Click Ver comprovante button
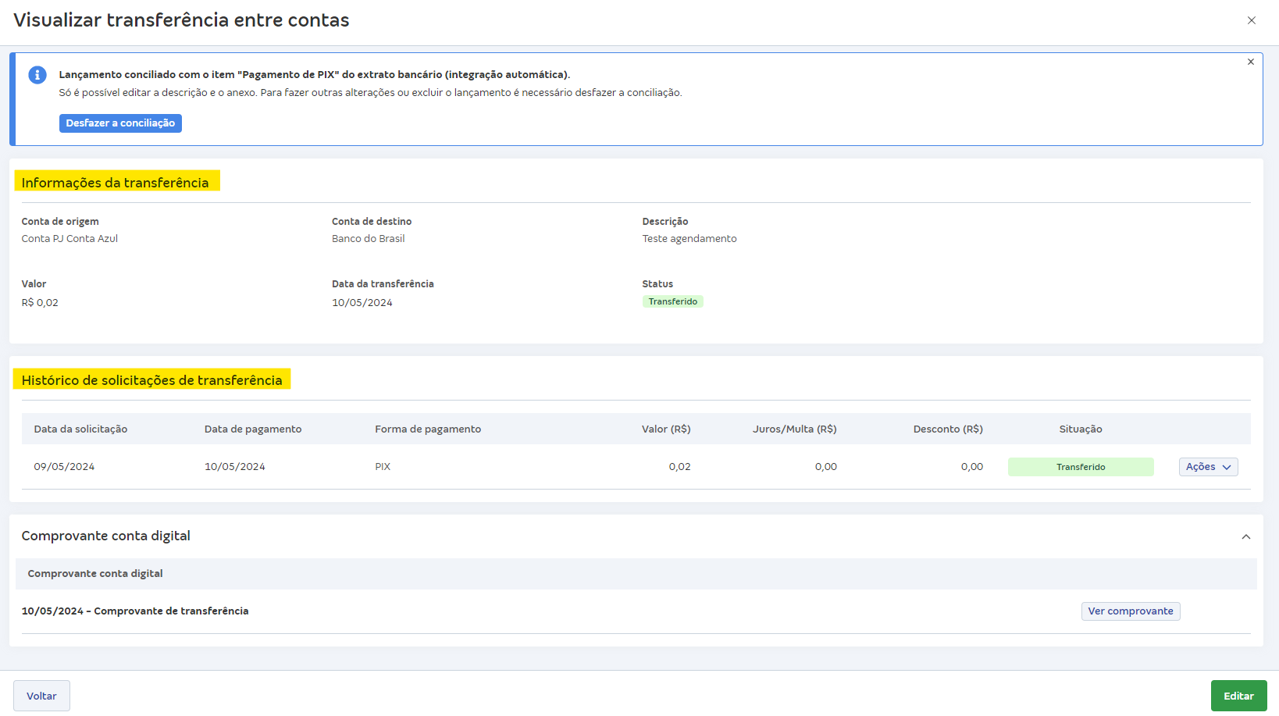The width and height of the screenshot is (1279, 716). point(1130,611)
